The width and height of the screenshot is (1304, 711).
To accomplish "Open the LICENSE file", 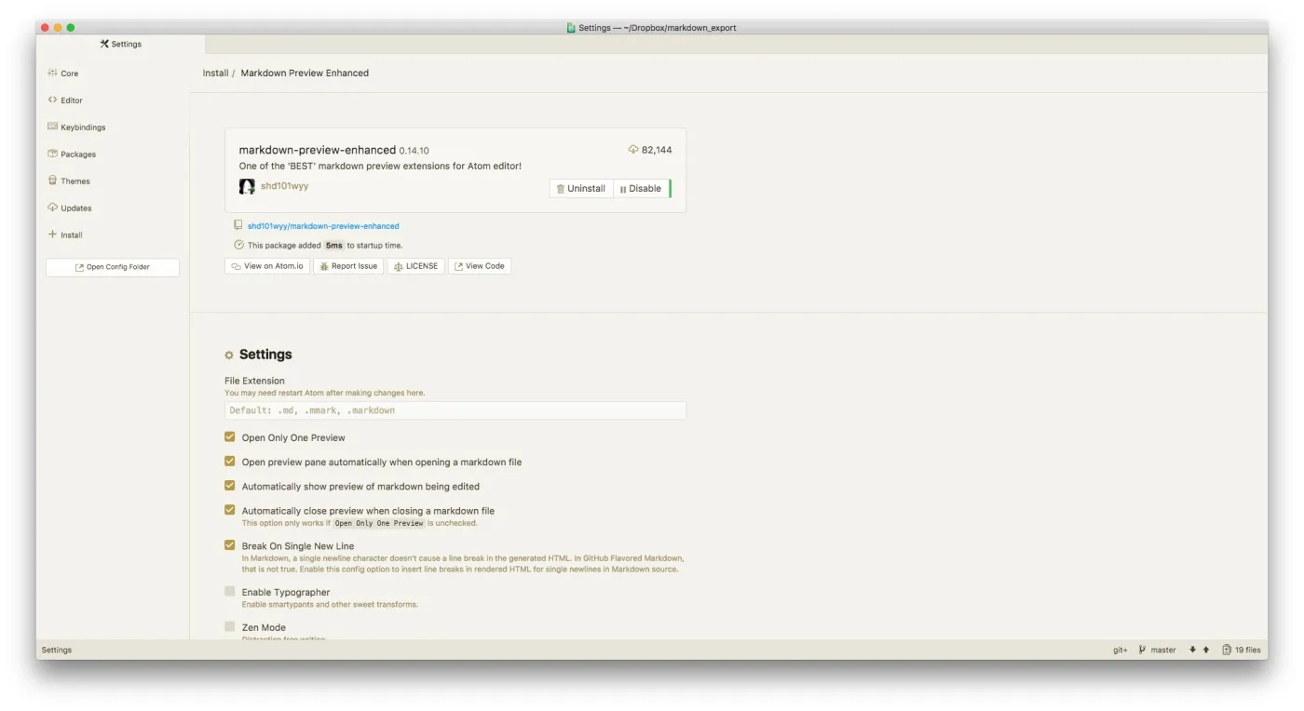I will coord(415,266).
